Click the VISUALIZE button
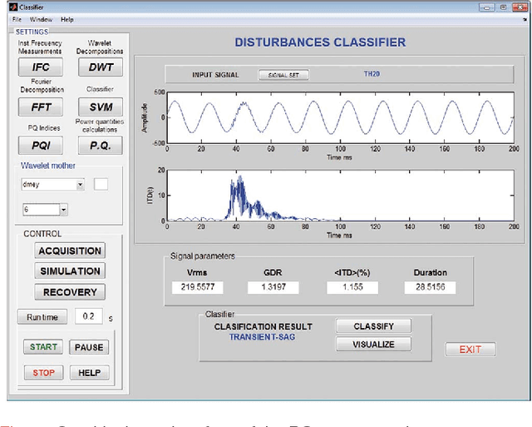532x427 pixels. pos(373,344)
